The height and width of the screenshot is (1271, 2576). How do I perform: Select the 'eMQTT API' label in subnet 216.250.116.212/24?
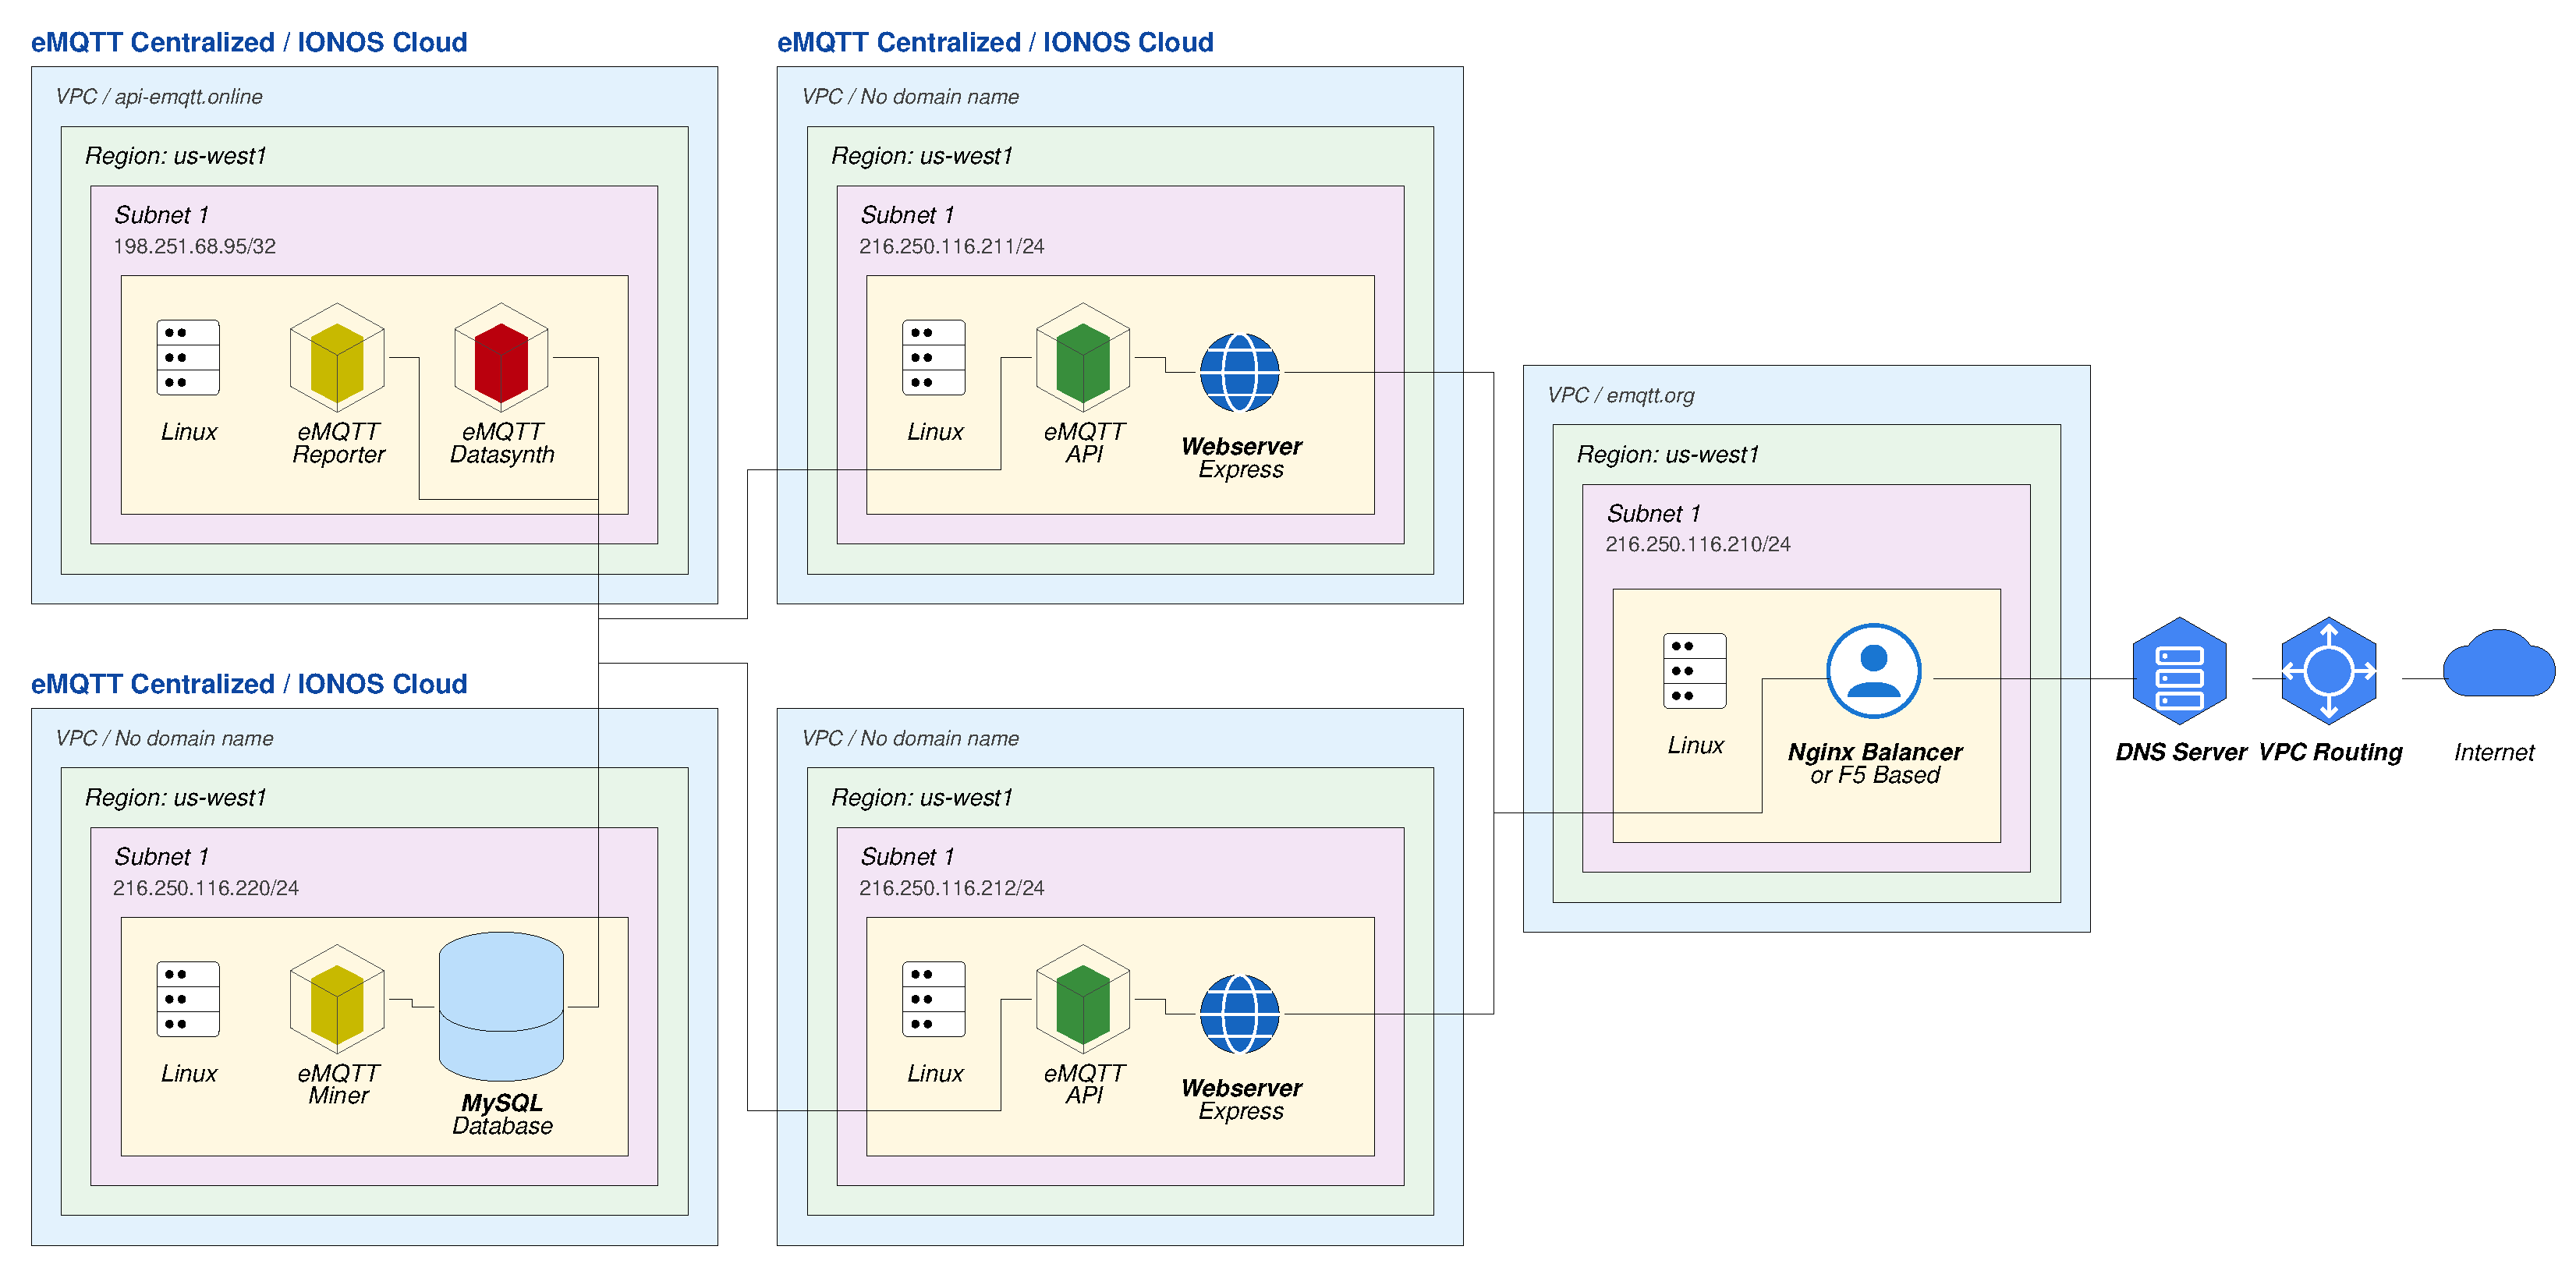tap(1084, 1084)
